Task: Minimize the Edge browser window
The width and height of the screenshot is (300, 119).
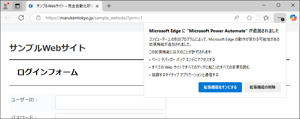Action: (264, 5)
